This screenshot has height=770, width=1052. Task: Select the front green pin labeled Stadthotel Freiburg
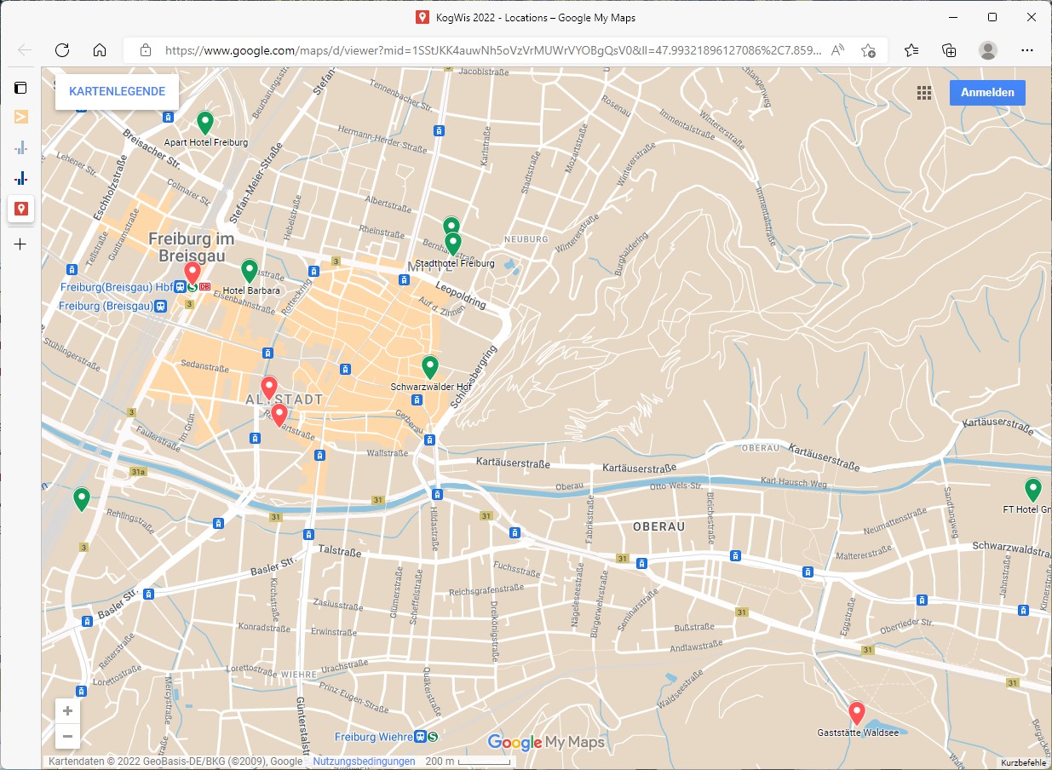point(453,244)
